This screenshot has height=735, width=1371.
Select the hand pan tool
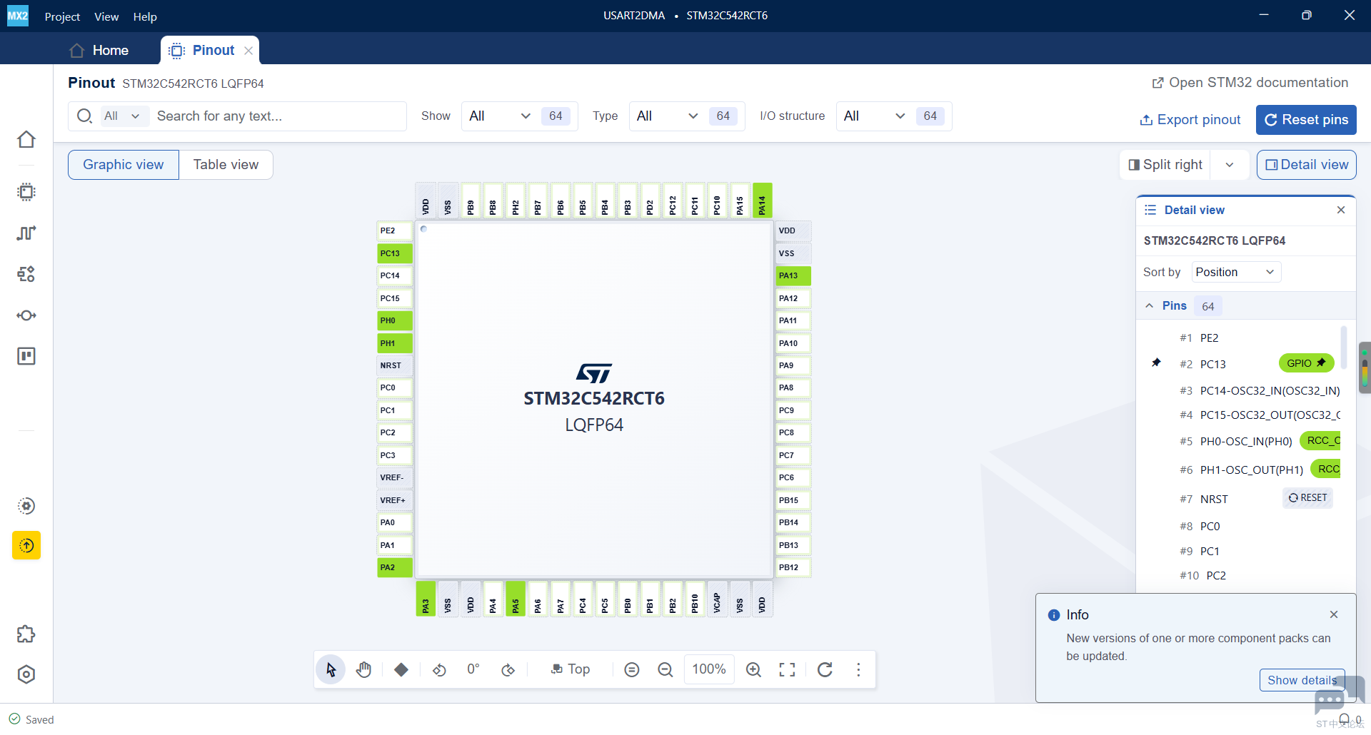click(364, 669)
